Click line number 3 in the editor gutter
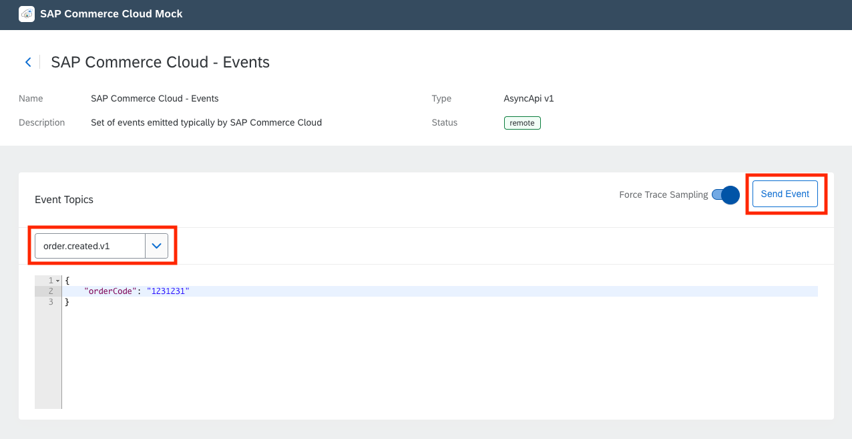Screen dimensions: 852x439 [51, 302]
